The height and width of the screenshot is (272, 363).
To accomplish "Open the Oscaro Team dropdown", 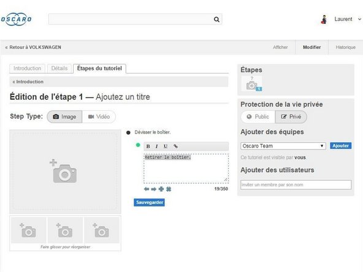I will [283, 146].
